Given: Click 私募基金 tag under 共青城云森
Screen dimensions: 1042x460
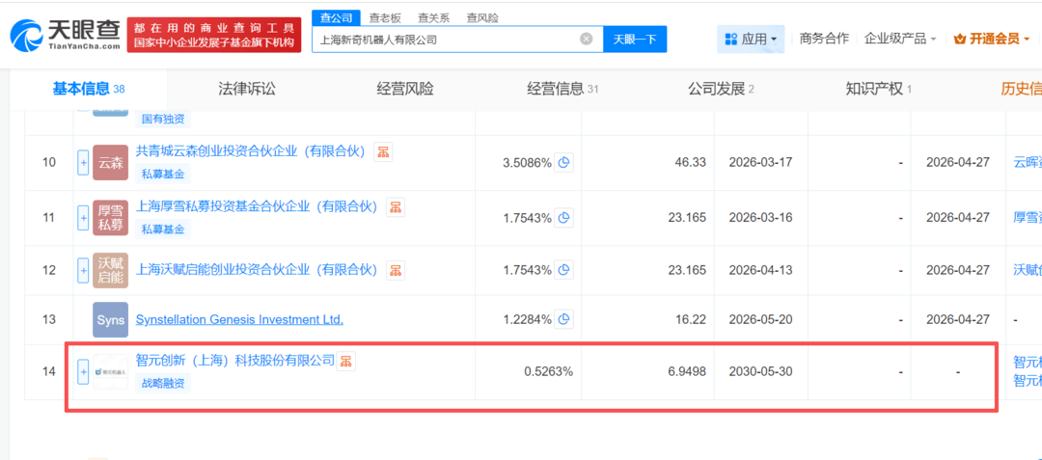Looking at the screenshot, I should click(x=163, y=175).
